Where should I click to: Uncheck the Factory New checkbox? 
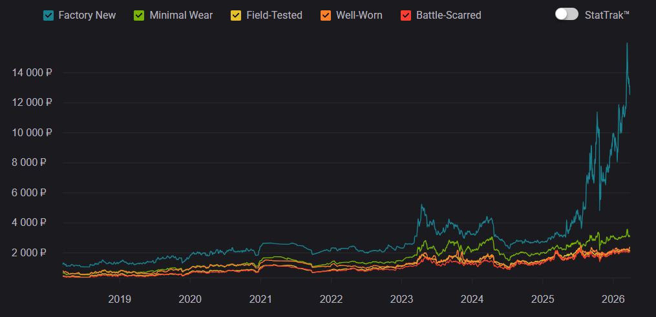click(x=48, y=15)
